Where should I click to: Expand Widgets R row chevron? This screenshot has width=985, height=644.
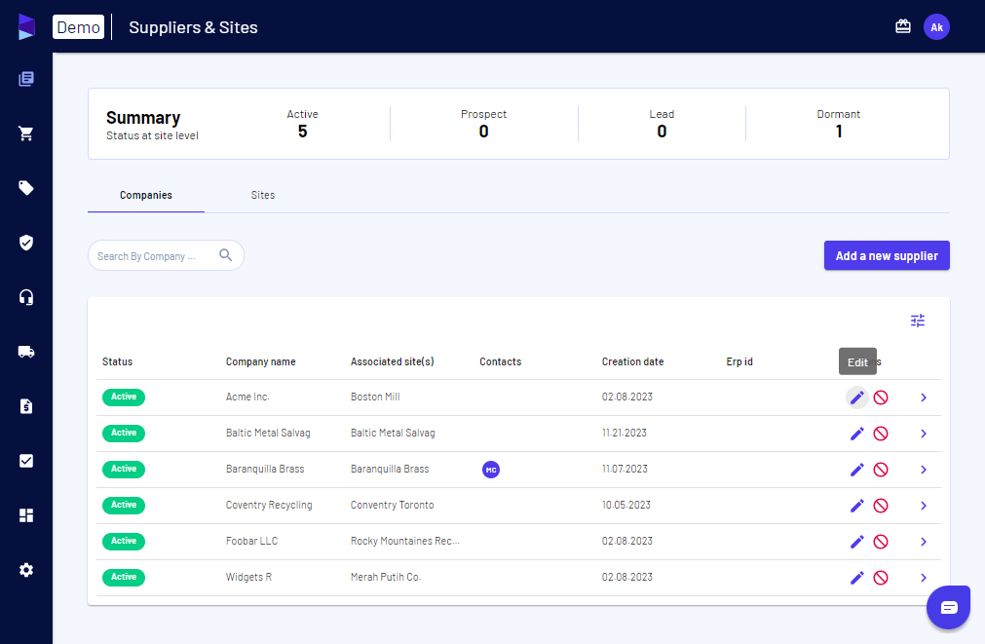[924, 578]
